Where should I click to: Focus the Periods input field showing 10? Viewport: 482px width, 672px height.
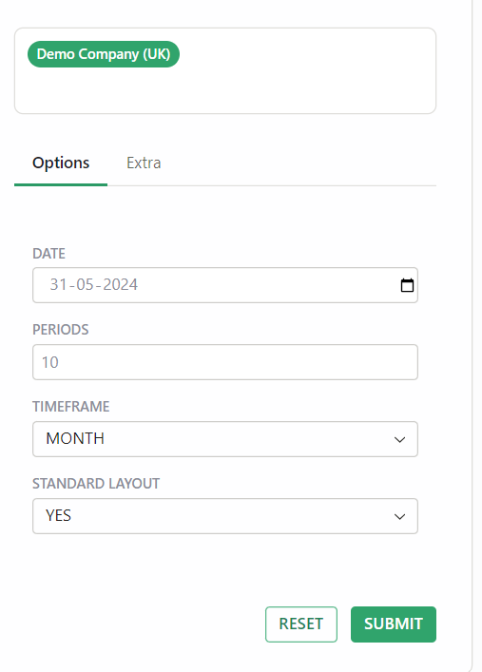point(225,362)
